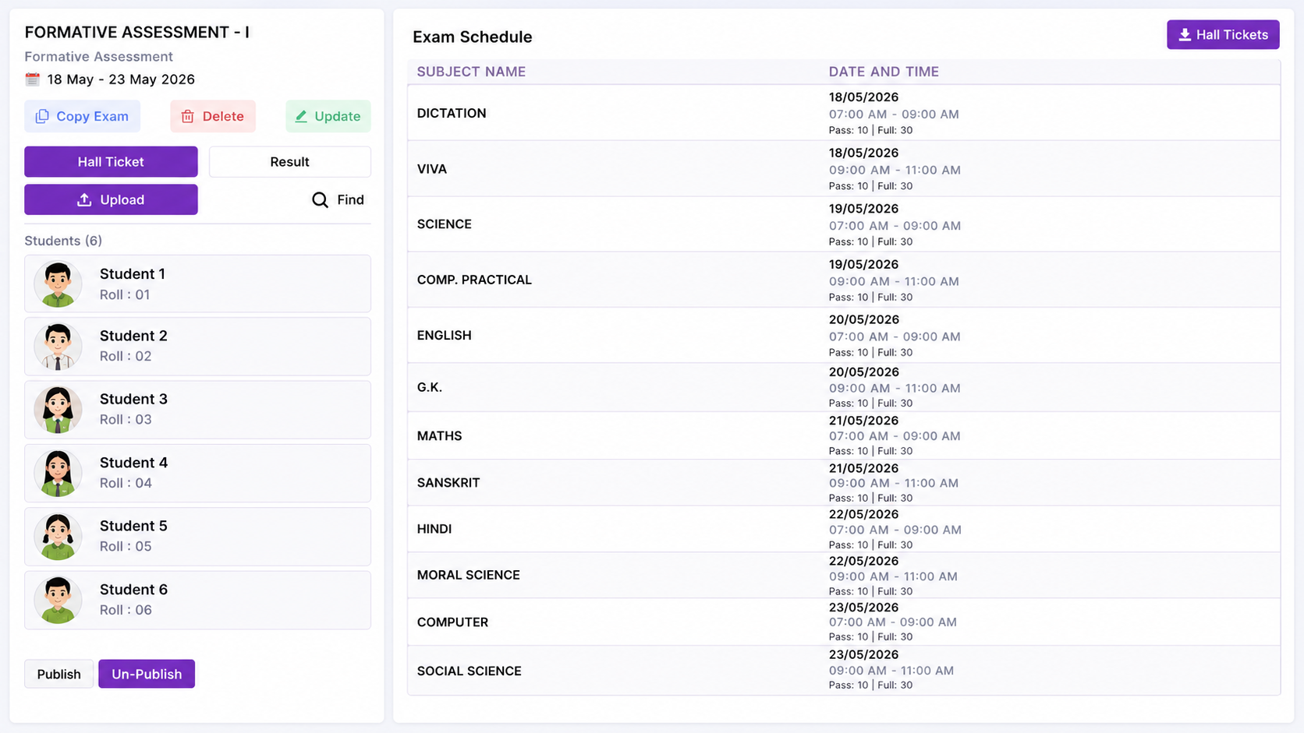Select Student 3 row

coord(197,410)
